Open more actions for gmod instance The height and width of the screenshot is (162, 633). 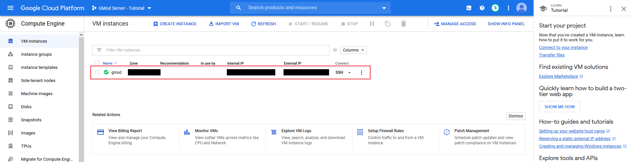[361, 72]
